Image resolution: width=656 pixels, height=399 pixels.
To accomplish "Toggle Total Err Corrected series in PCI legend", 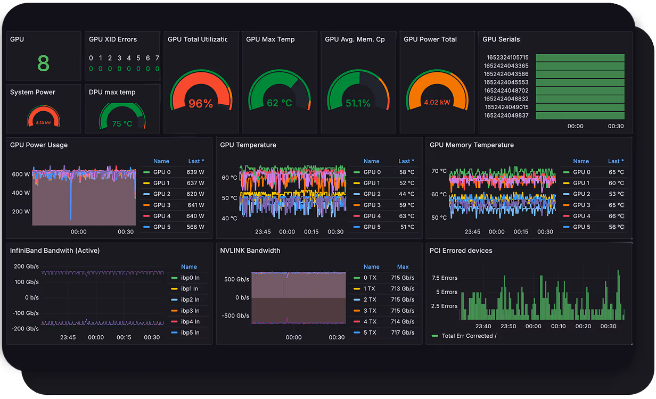I will pyautogui.click(x=469, y=336).
